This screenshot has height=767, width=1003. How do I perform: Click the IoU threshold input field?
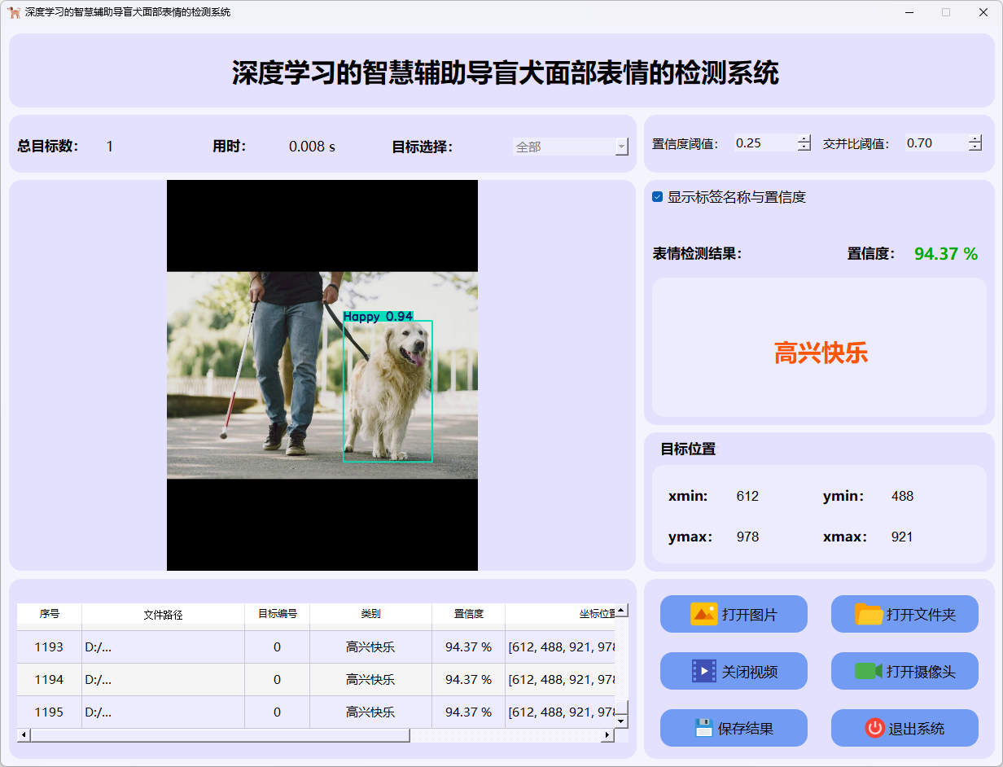[935, 143]
